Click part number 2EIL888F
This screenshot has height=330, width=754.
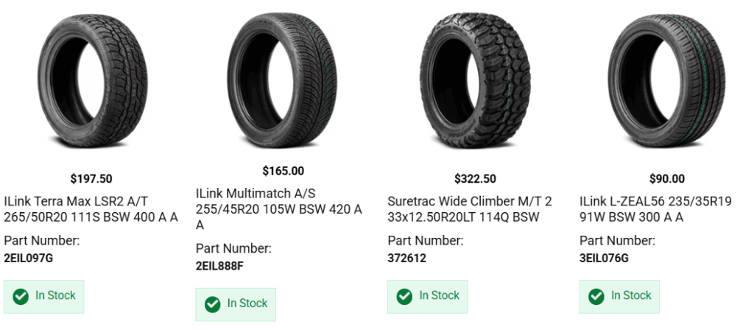pyautogui.click(x=219, y=265)
